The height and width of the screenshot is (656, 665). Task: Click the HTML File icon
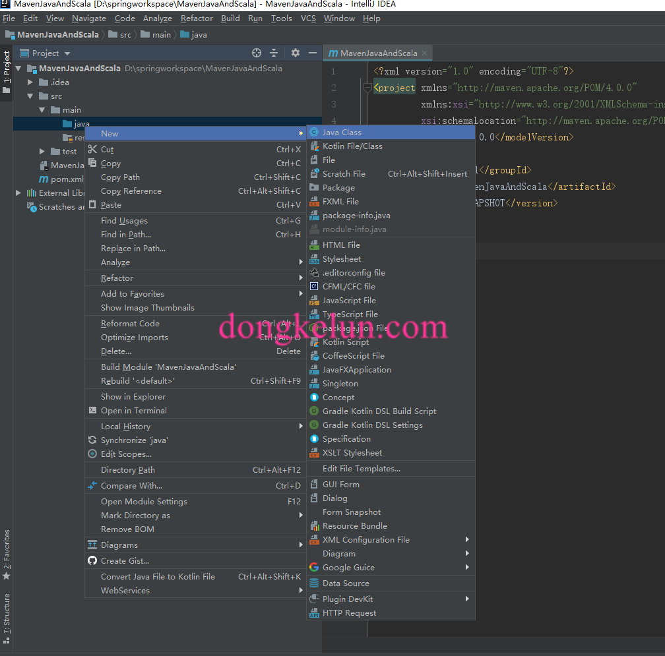click(x=314, y=245)
